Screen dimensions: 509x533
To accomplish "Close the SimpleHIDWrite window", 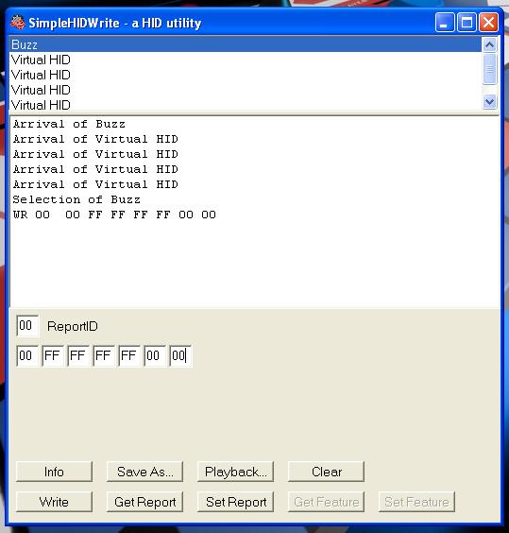I will point(488,23).
